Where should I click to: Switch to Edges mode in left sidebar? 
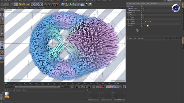click(2, 30)
